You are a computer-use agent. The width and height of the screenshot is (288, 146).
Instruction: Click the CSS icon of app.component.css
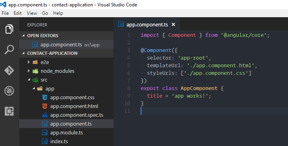click(45, 97)
